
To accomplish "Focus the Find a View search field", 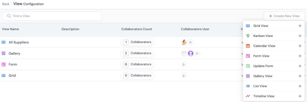I will click(52, 16).
